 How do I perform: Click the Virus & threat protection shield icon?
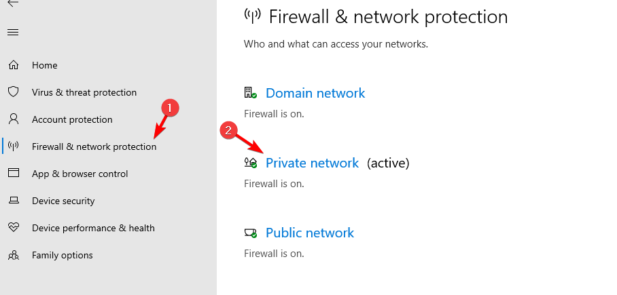(x=14, y=92)
